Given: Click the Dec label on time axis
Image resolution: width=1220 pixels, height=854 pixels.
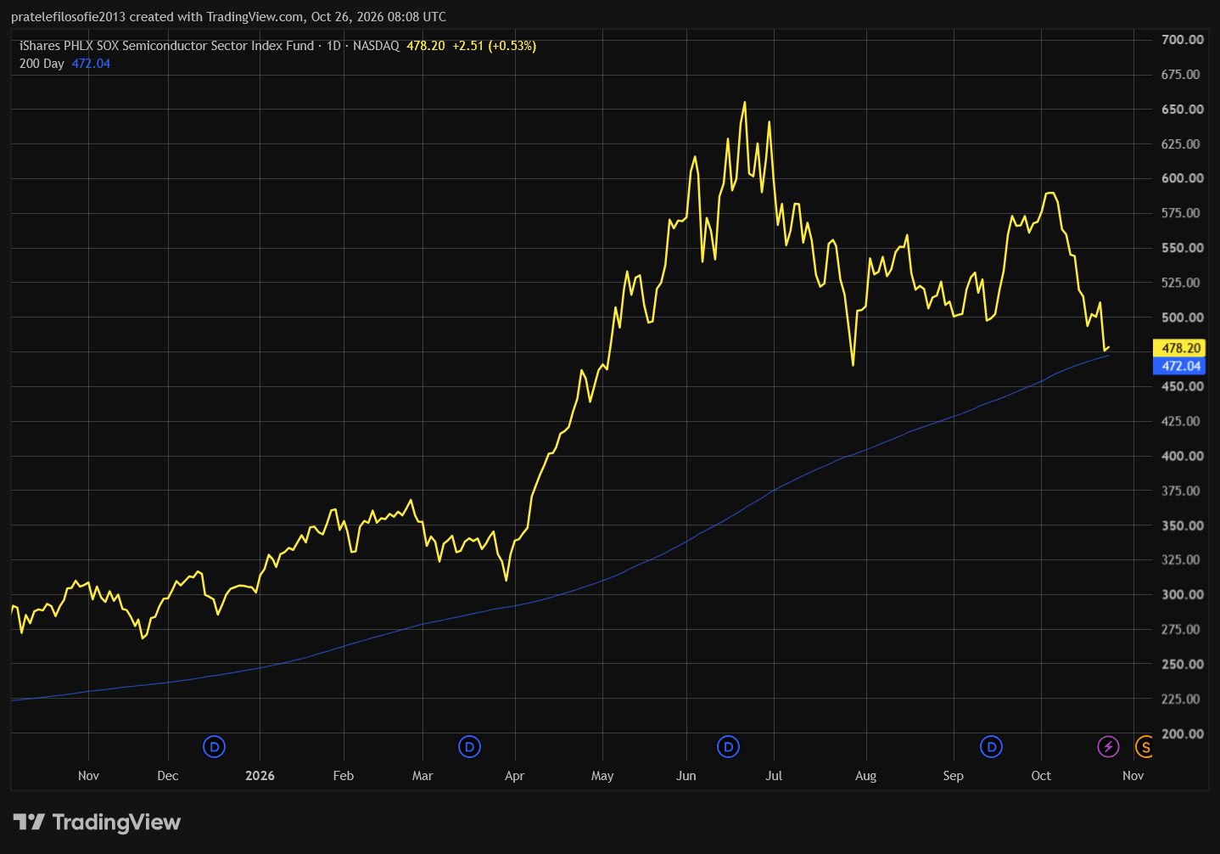Looking at the screenshot, I should click(168, 776).
